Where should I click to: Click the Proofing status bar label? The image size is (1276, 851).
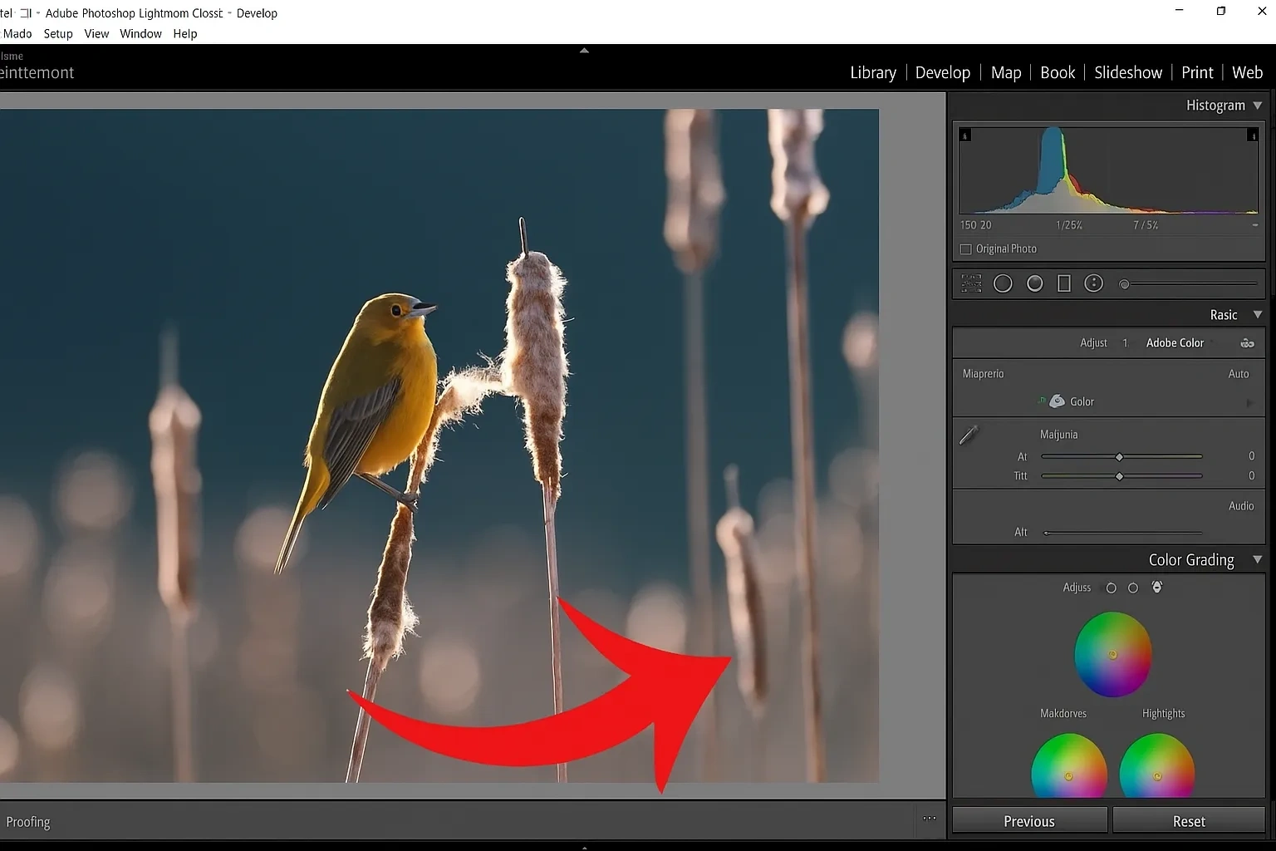click(x=29, y=821)
